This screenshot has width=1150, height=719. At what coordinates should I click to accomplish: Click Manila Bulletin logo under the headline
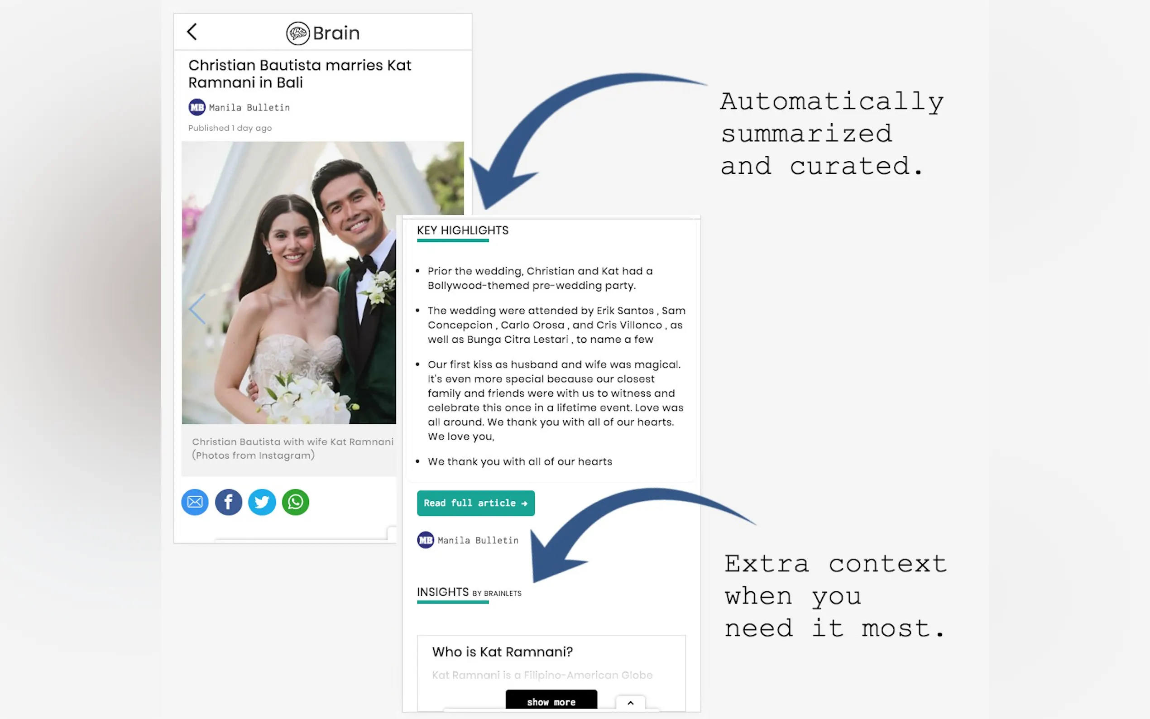tap(197, 107)
